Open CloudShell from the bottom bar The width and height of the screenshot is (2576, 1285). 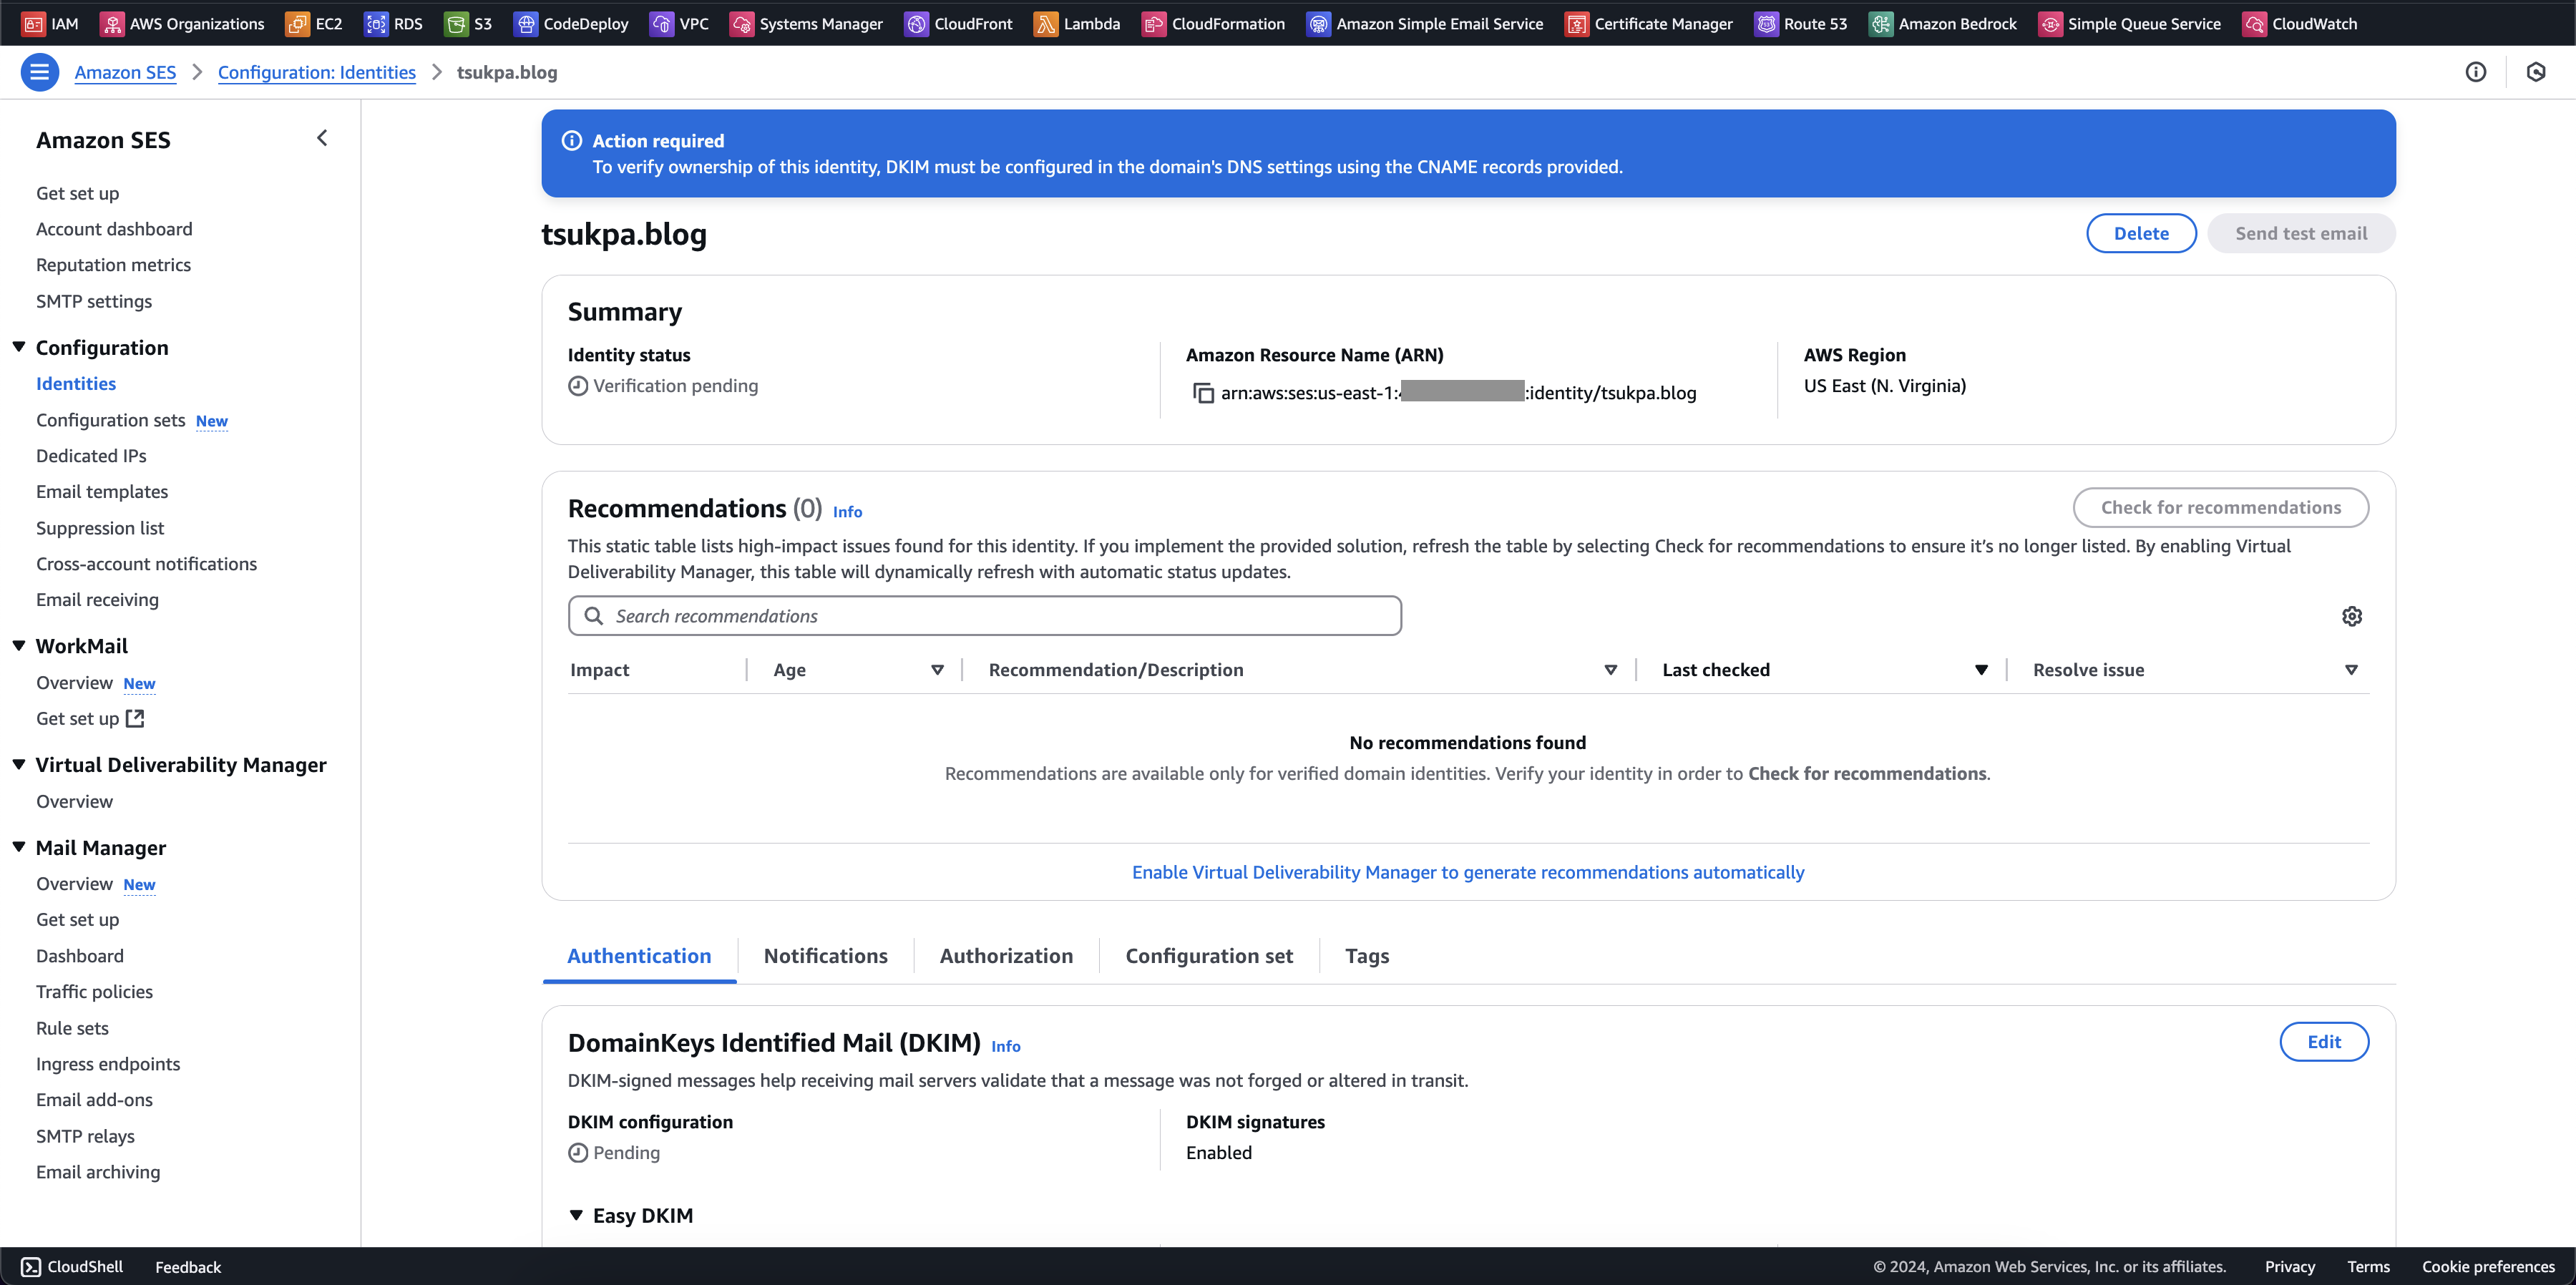click(72, 1266)
